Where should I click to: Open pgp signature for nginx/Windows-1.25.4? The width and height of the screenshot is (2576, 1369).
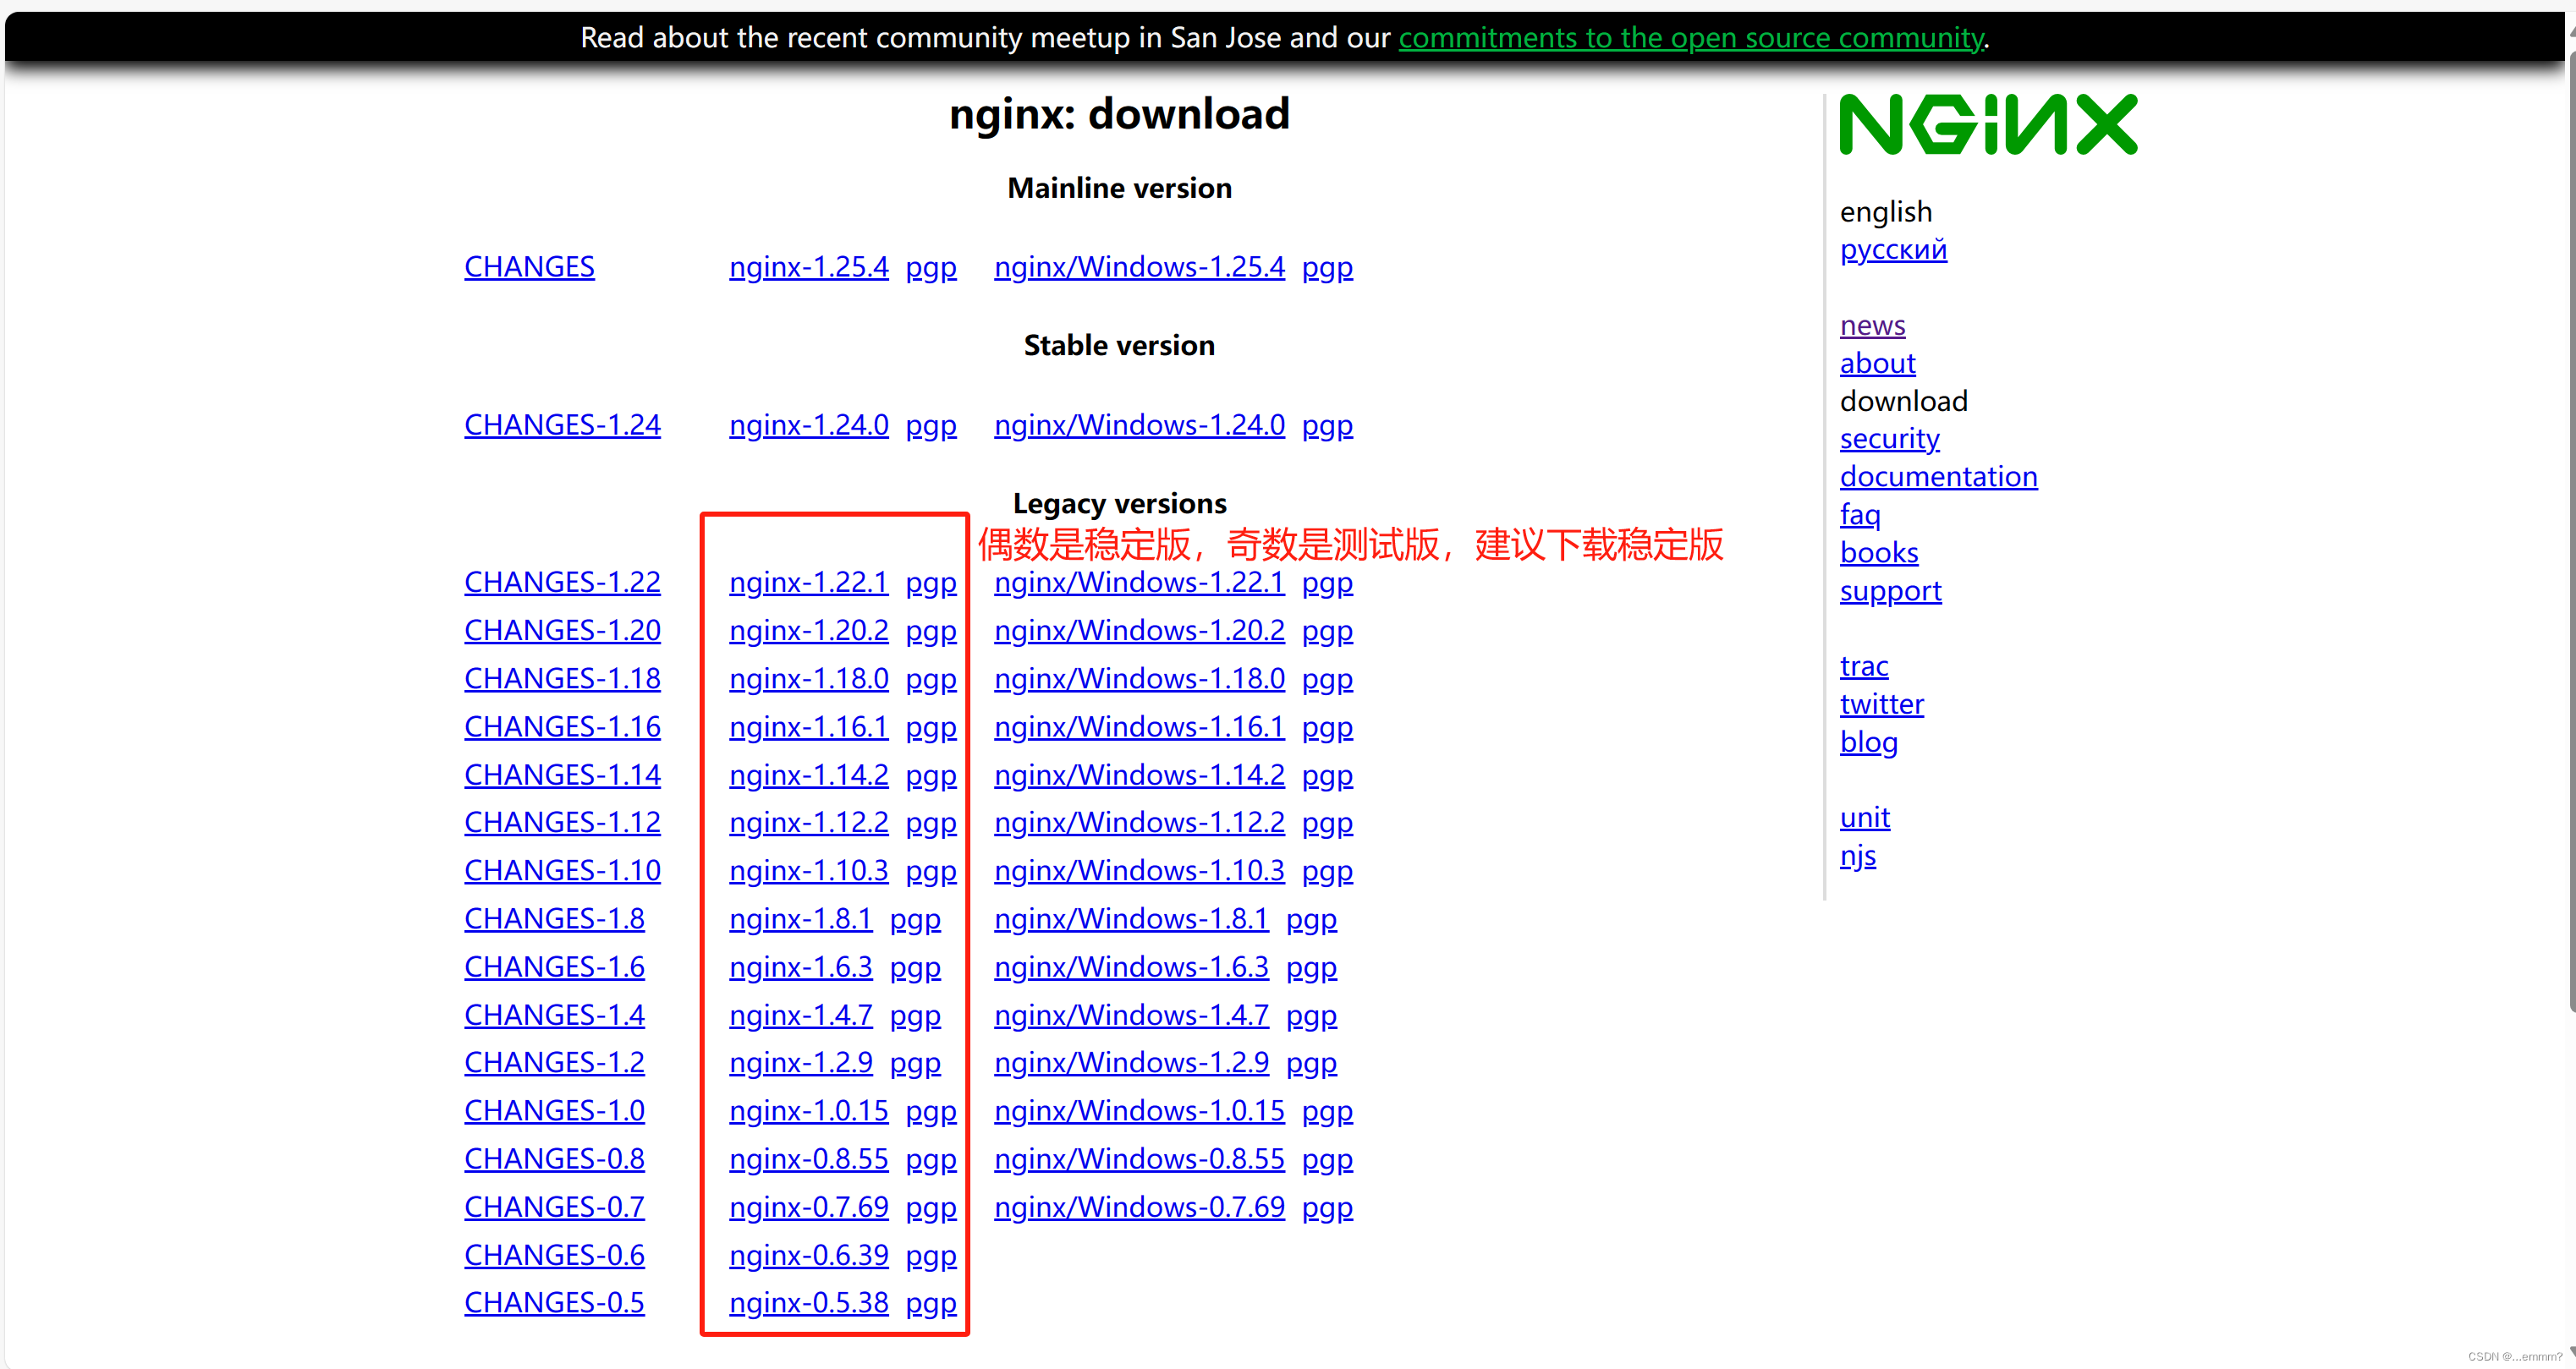[x=1327, y=267]
